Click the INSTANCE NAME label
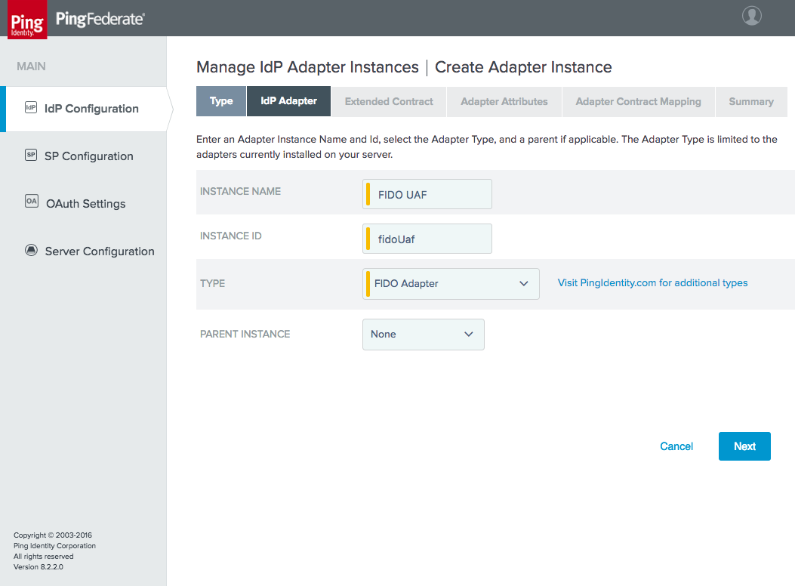 [x=240, y=192]
